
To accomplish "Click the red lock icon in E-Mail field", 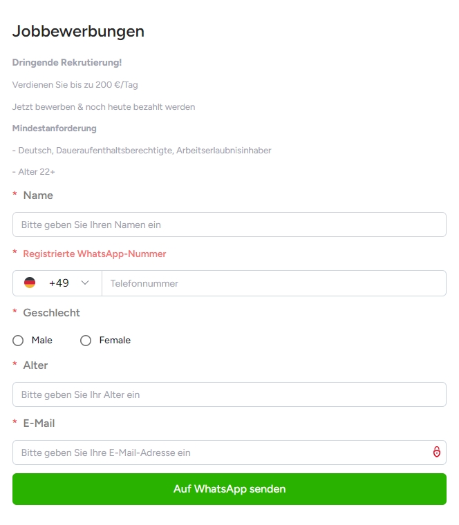I will pos(437,452).
